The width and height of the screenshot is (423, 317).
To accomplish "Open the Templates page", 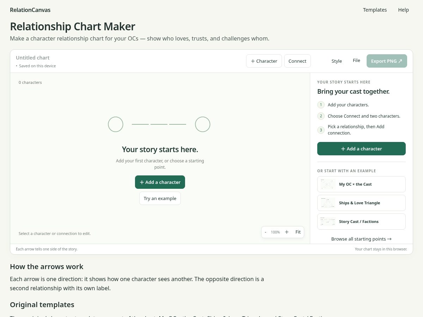I will click(375, 10).
